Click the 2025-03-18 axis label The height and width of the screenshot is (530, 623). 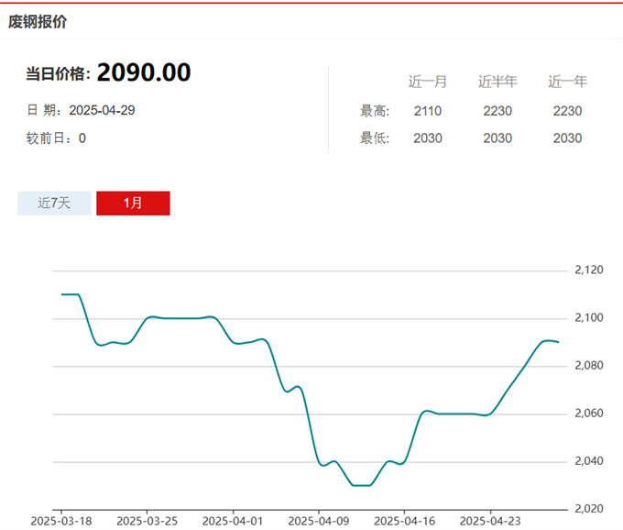pos(61,521)
